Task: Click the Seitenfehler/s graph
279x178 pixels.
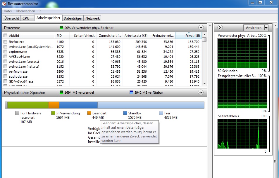Action: (242, 134)
